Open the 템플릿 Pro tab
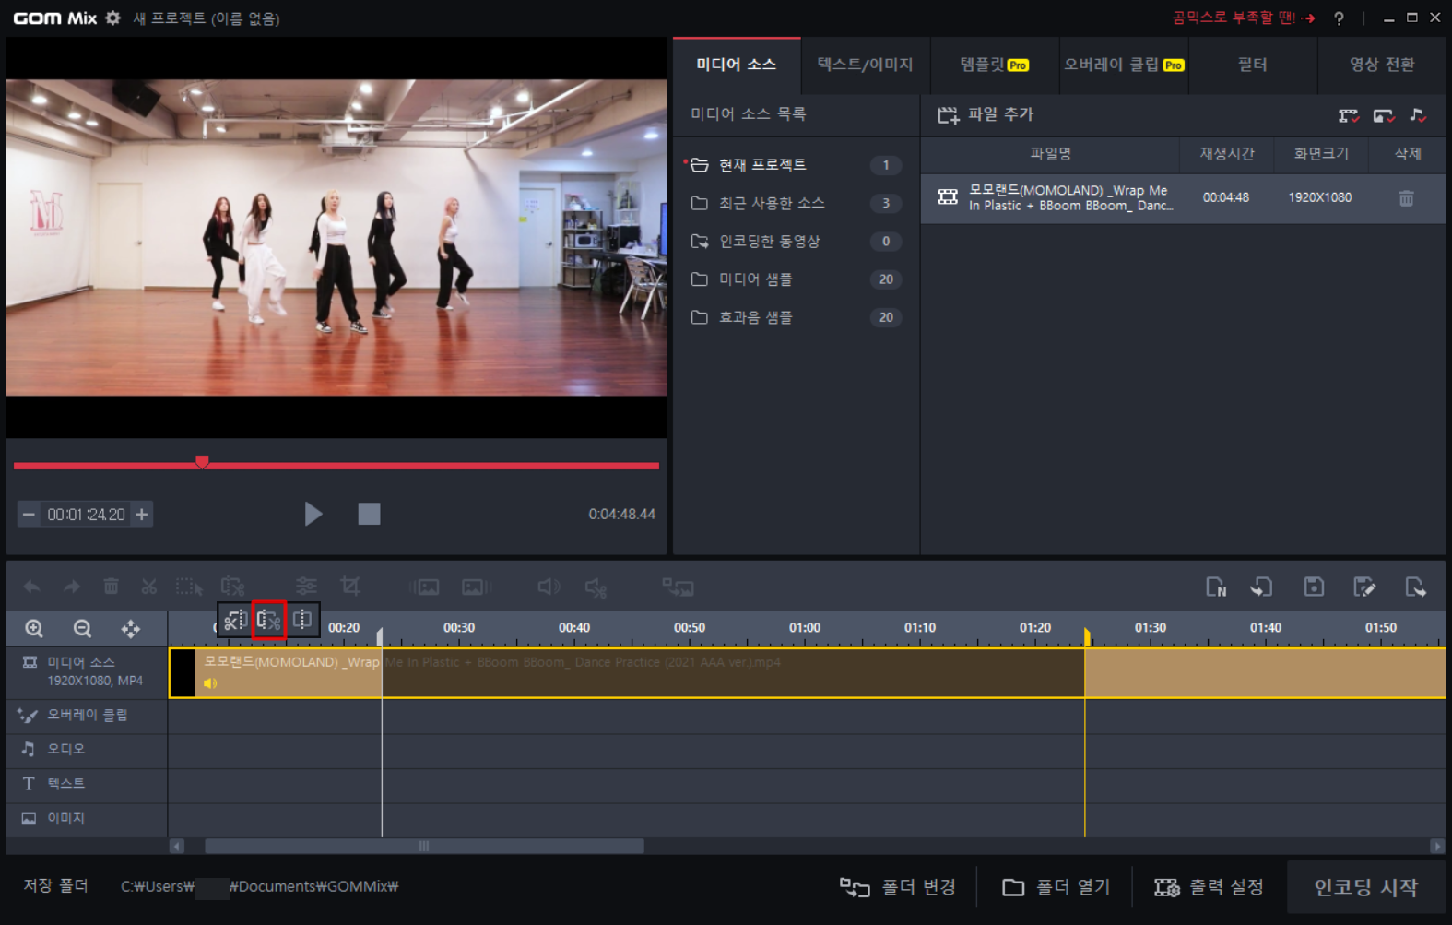This screenshot has height=925, width=1452. click(994, 65)
